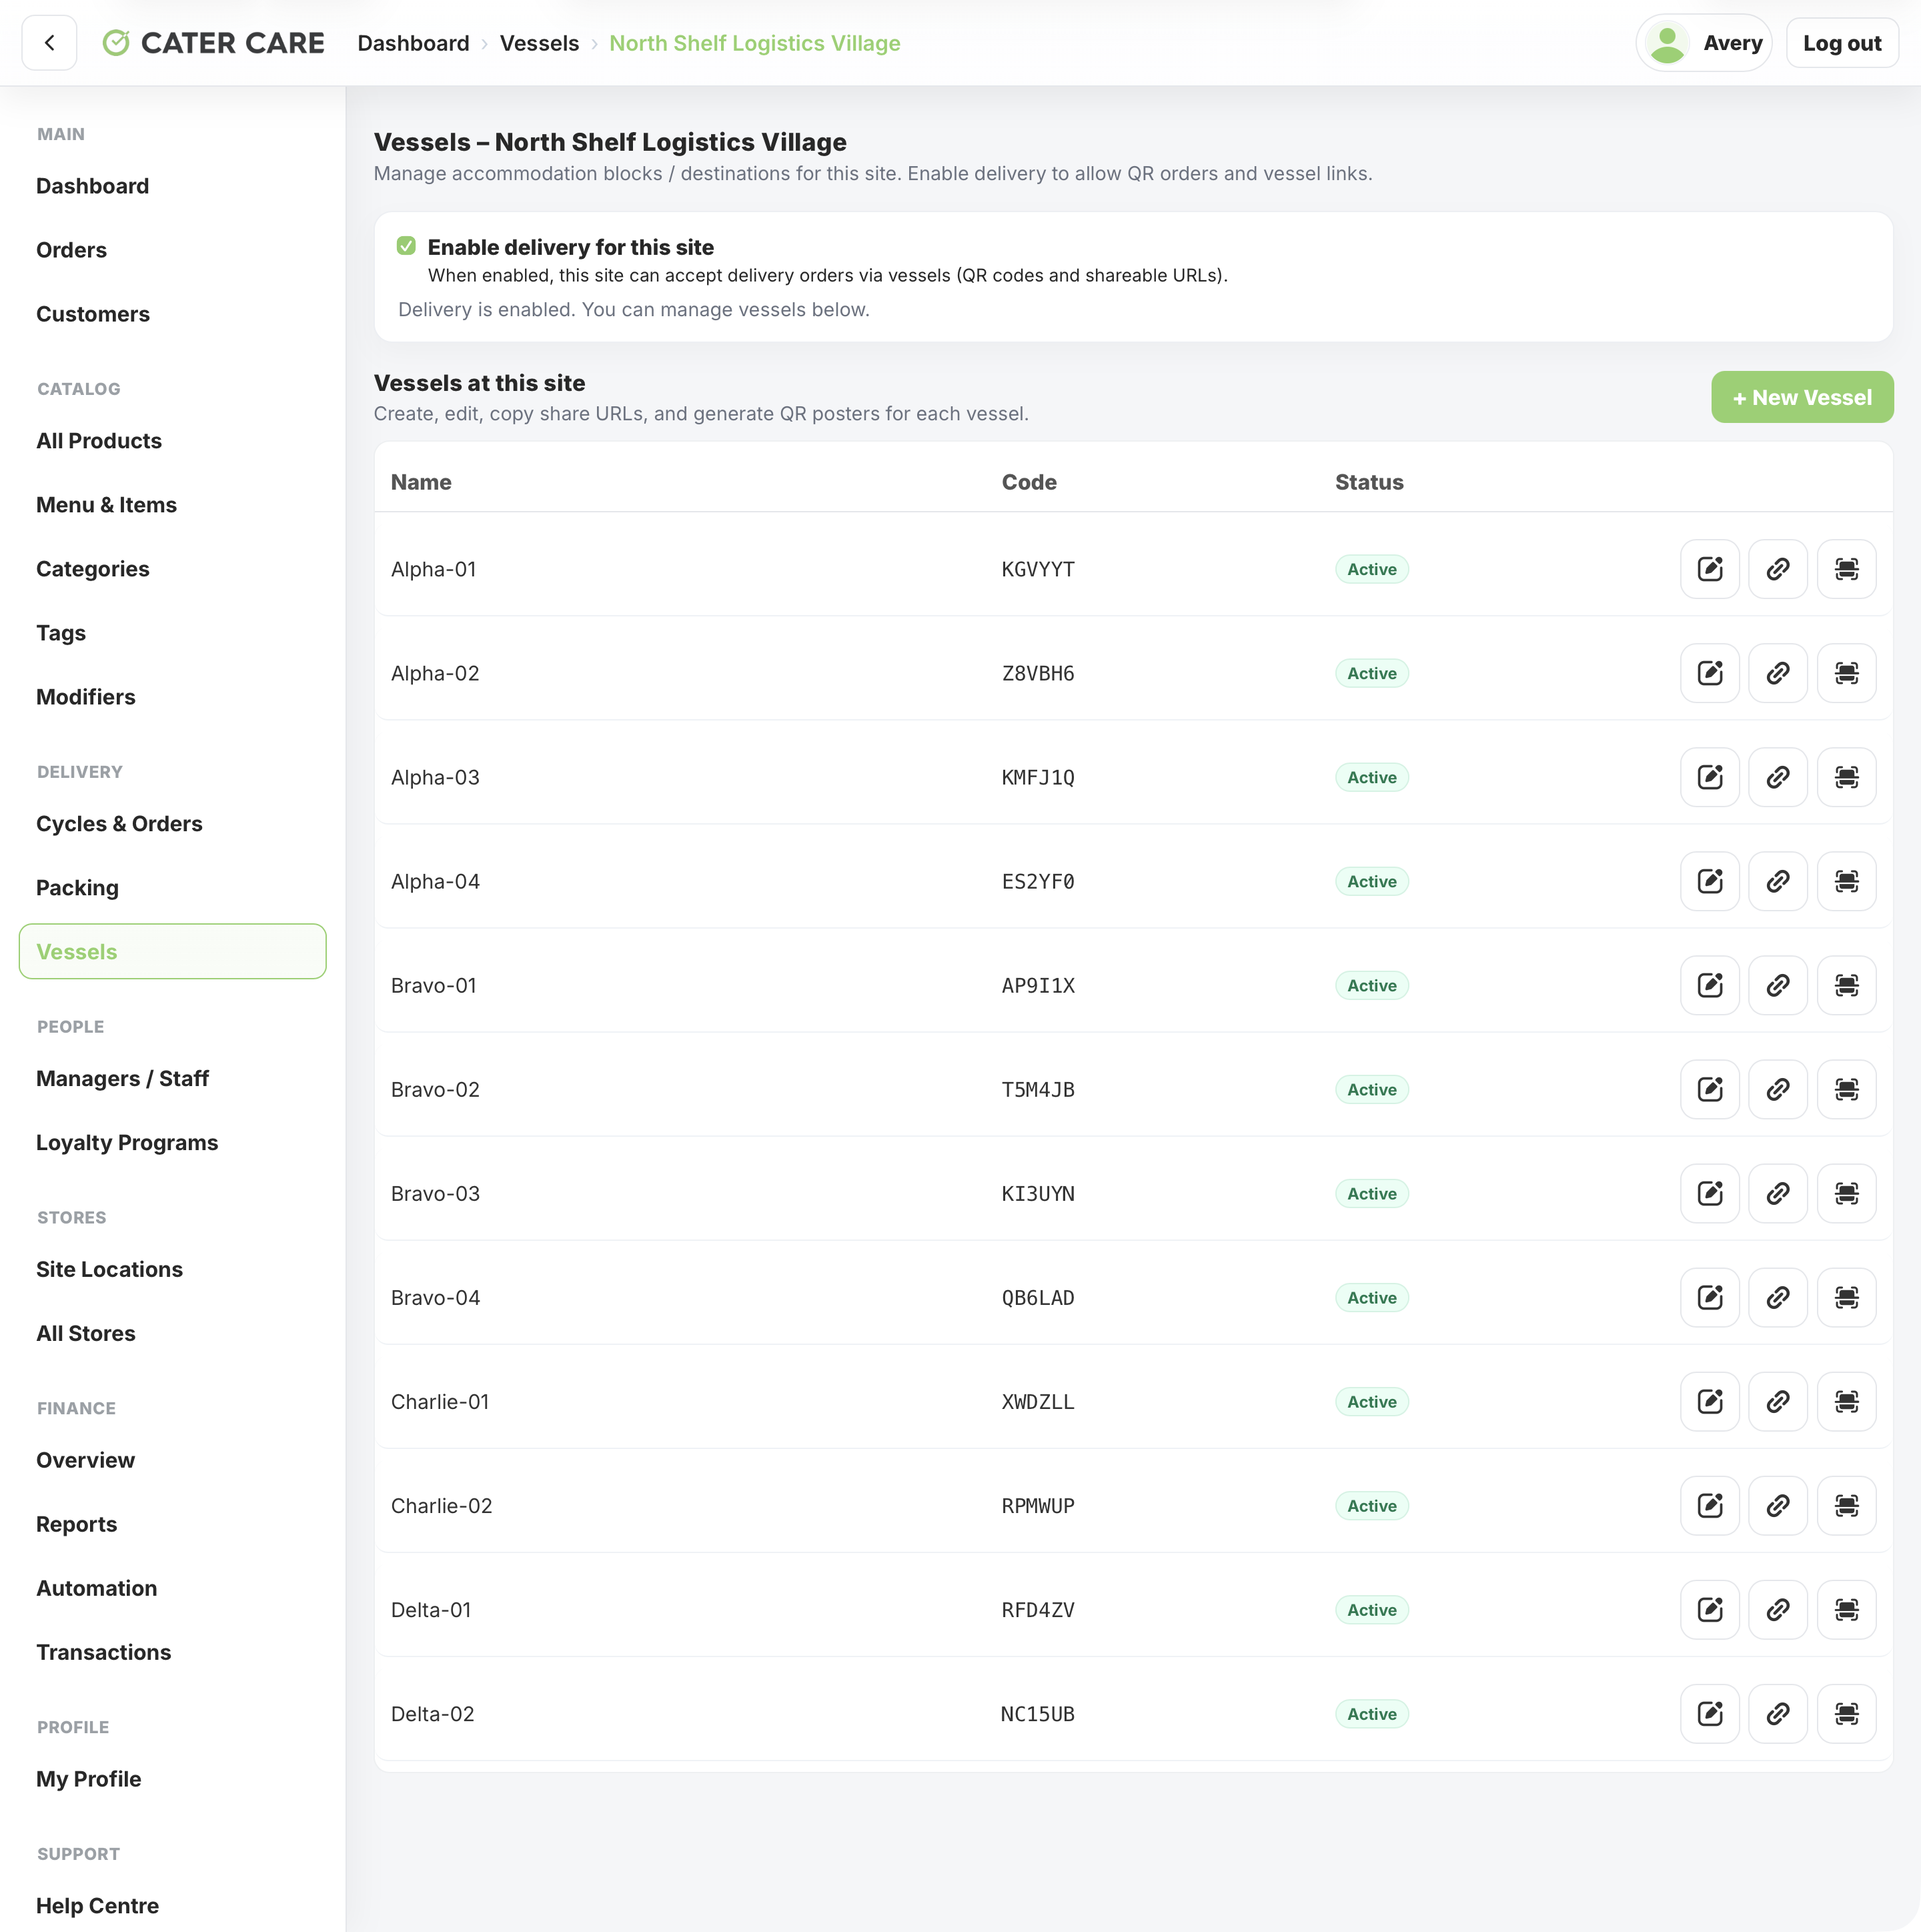
Task: Uncheck Enable delivery for this site
Action: click(x=406, y=246)
